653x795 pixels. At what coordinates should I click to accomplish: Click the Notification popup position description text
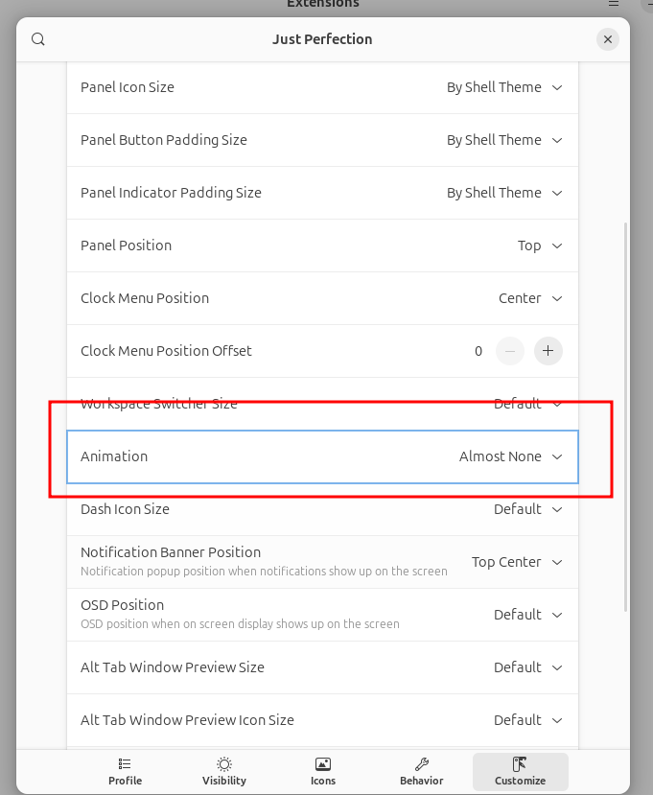pyautogui.click(x=264, y=572)
